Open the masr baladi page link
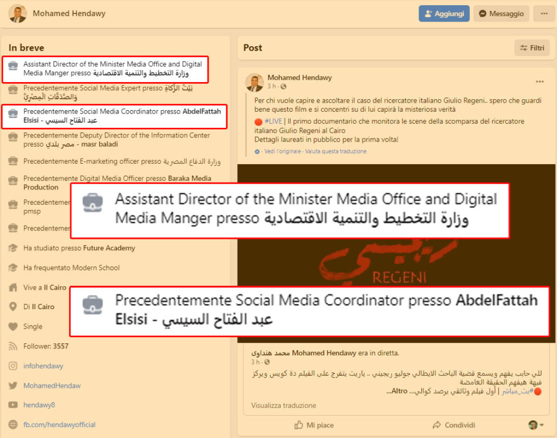 click(x=82, y=144)
